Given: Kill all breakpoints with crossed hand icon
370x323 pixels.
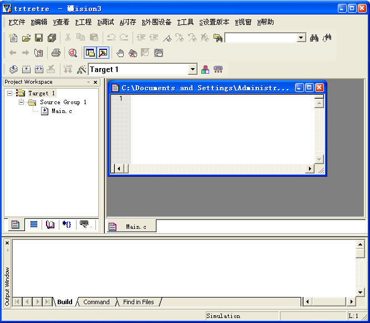Looking at the screenshot, I should click(x=133, y=53).
